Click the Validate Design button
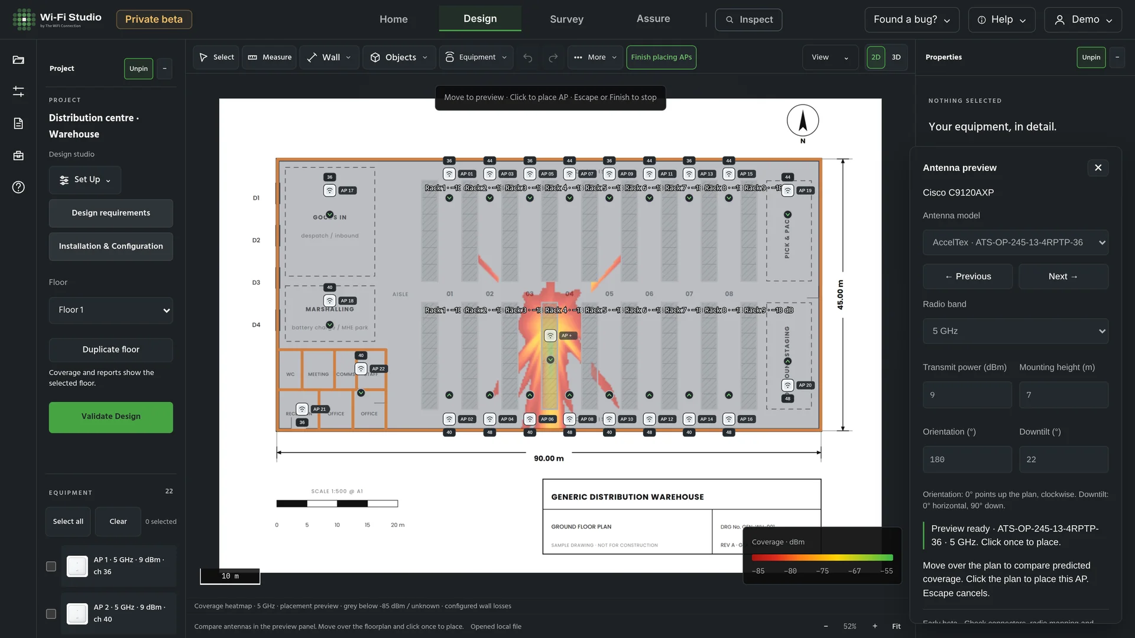 [x=111, y=417]
